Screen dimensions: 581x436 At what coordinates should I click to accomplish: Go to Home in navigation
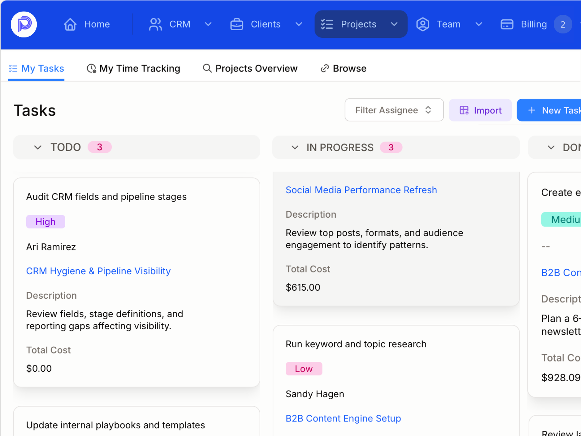pos(87,24)
